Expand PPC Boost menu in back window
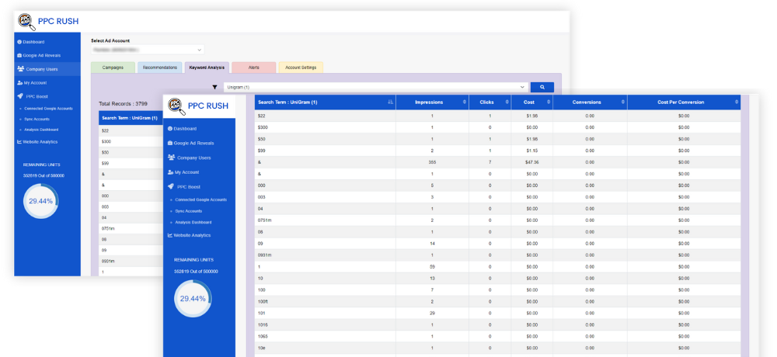The image size is (777, 357). (x=37, y=96)
